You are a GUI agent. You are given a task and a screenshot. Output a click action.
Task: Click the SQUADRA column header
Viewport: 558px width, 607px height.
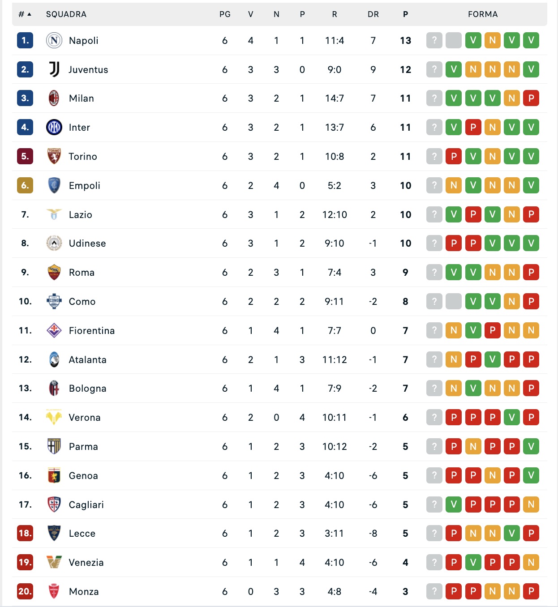pos(66,14)
